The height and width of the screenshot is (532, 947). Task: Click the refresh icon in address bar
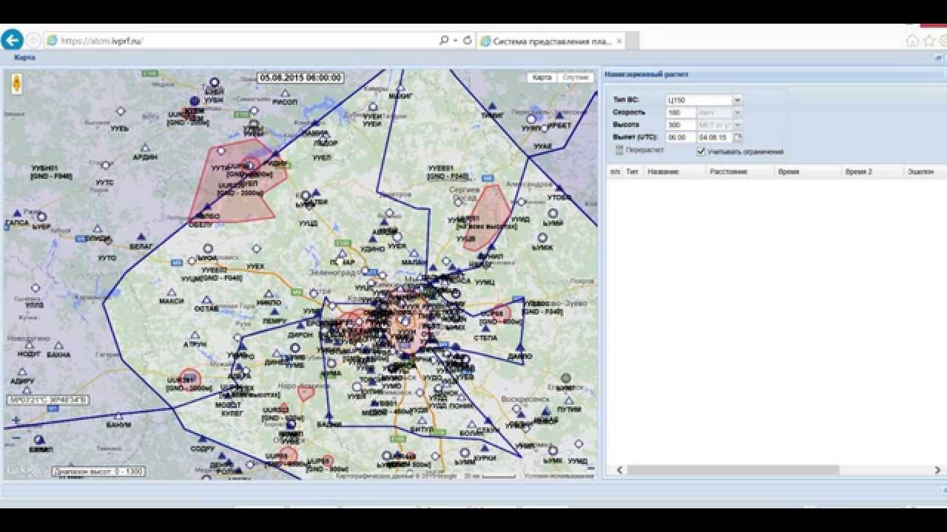coord(468,41)
